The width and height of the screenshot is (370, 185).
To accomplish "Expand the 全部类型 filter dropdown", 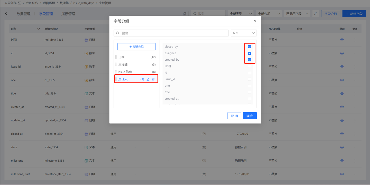I will click(240, 14).
